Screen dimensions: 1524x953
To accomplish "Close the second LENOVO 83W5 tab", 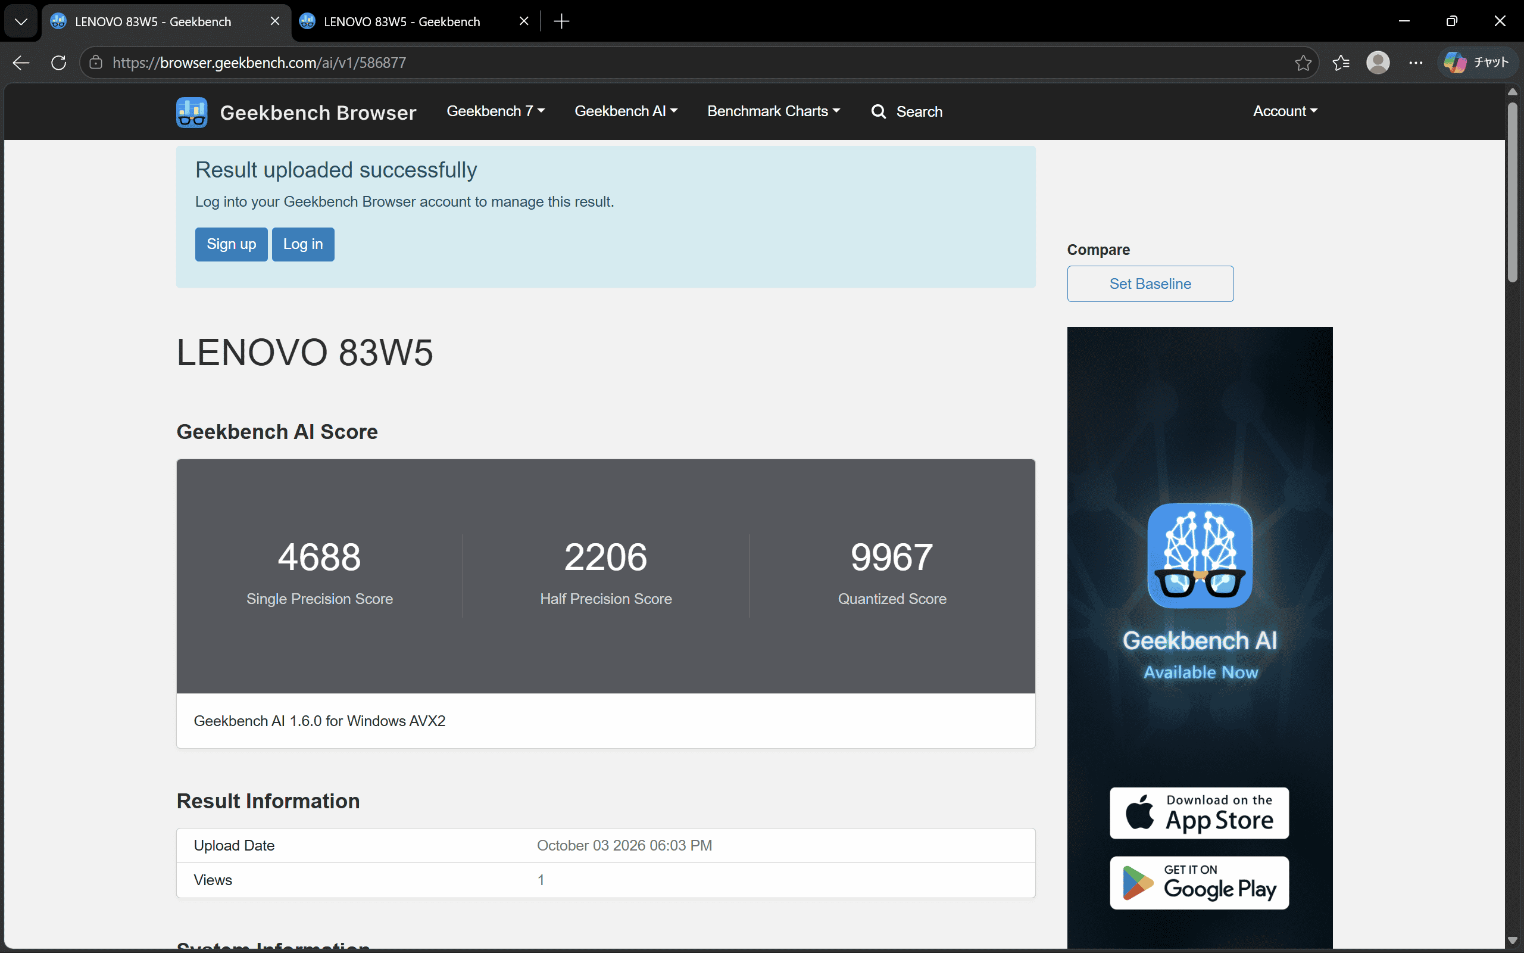I will pos(523,21).
